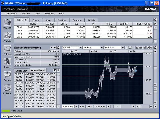Image resolution: width=160 pixels, height=119 pixels.
Task: Click EUR/GBP quote in Quote Panel
Action: click(40, 95)
